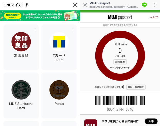Tap the 391 pt Tカード points text
The width and height of the screenshot is (160, 126).
(x=59, y=60)
